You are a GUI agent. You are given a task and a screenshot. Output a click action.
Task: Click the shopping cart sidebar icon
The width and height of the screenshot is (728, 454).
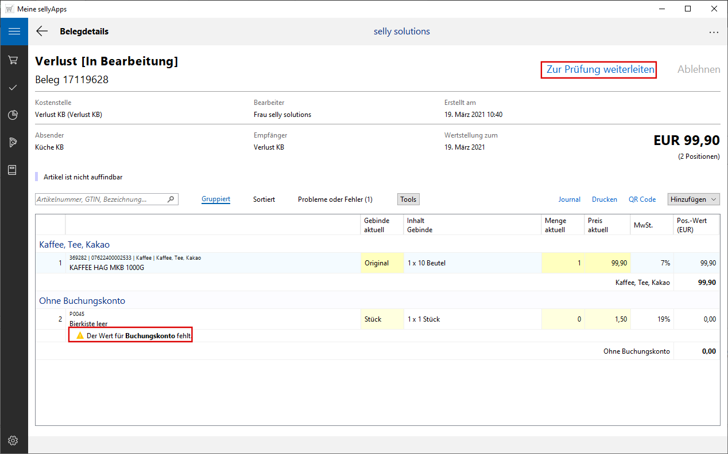[x=14, y=60]
